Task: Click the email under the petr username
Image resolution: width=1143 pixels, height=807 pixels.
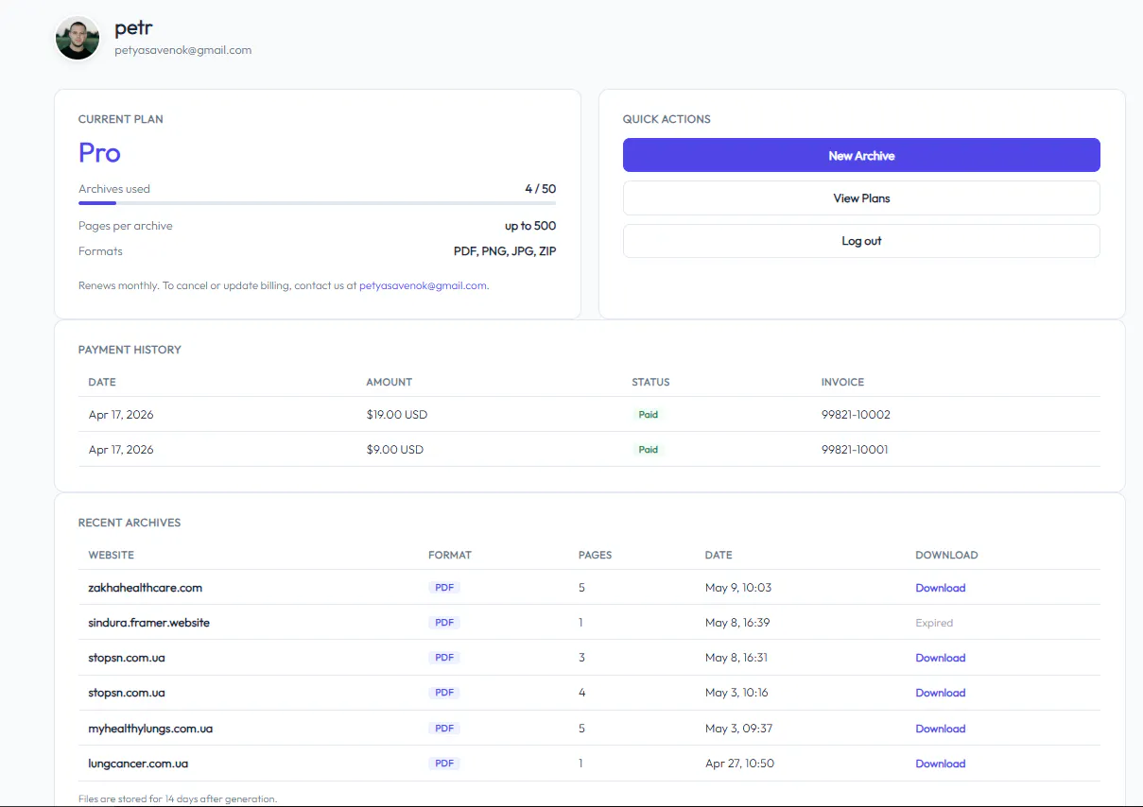Action: pyautogui.click(x=183, y=50)
